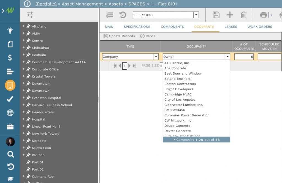Open the filter sliders icon
The image size is (282, 183).
(x=30, y=15)
